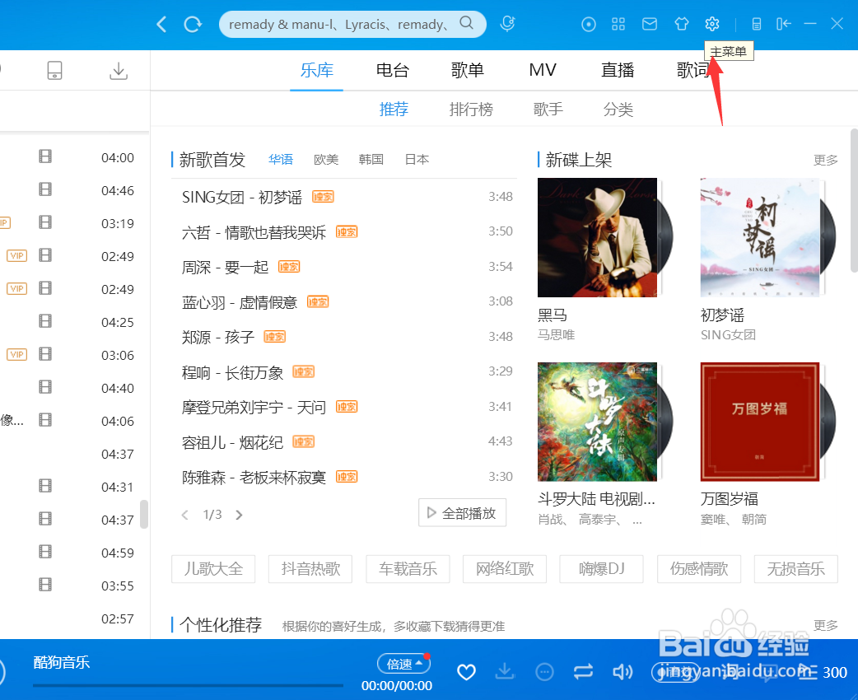Open 更多 next to 新碟上架
This screenshot has height=700, width=858.
click(826, 160)
